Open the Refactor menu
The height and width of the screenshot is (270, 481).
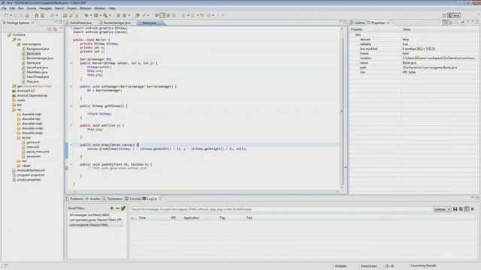85,8
